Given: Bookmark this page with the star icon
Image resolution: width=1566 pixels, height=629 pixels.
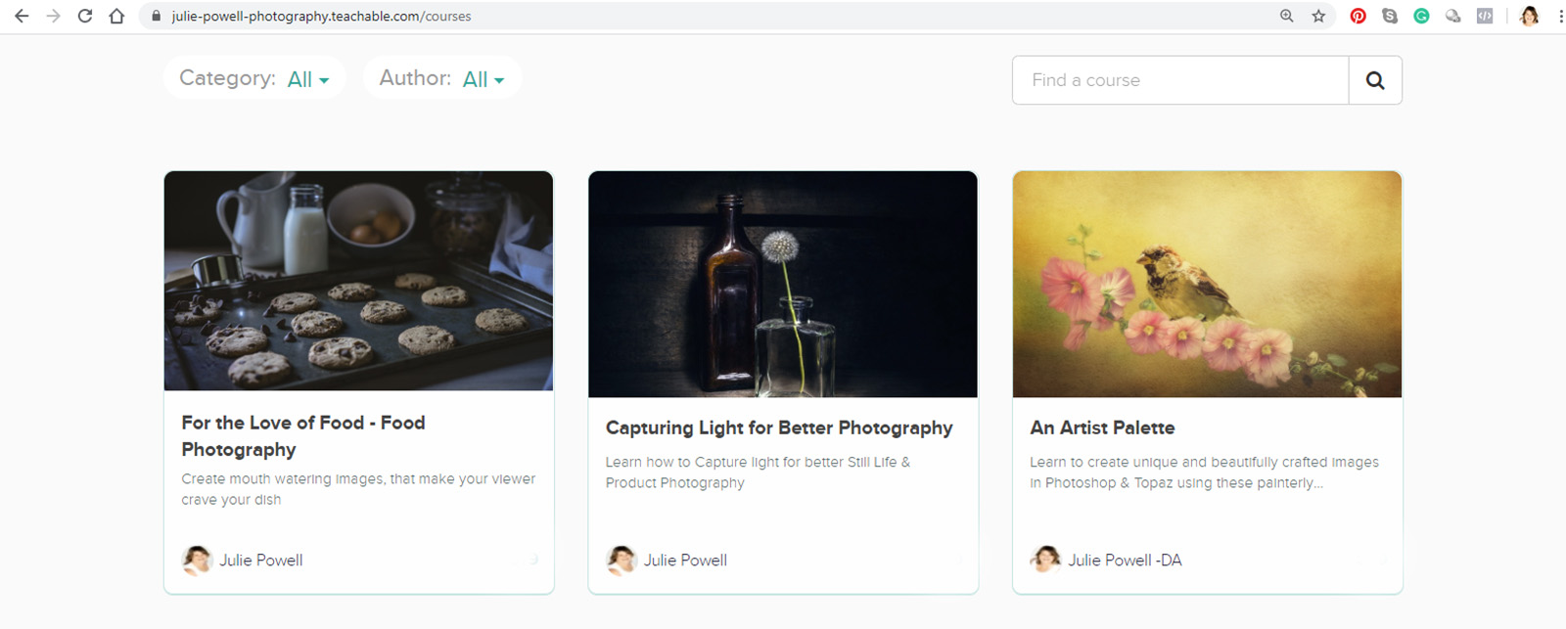Looking at the screenshot, I should pos(1318,16).
